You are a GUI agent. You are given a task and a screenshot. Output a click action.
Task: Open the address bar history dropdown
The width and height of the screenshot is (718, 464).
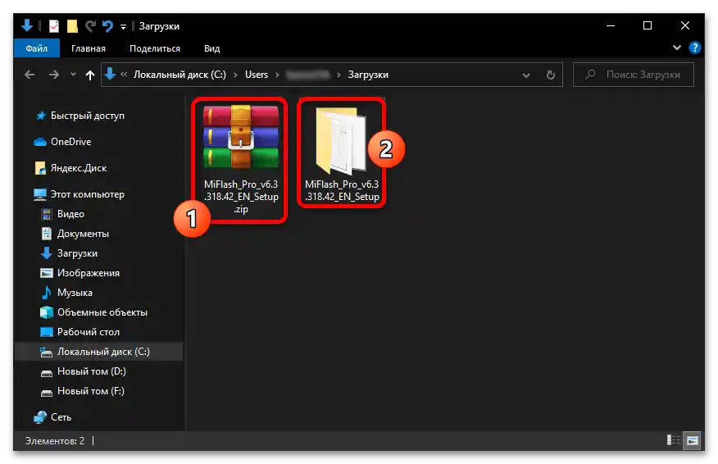526,75
